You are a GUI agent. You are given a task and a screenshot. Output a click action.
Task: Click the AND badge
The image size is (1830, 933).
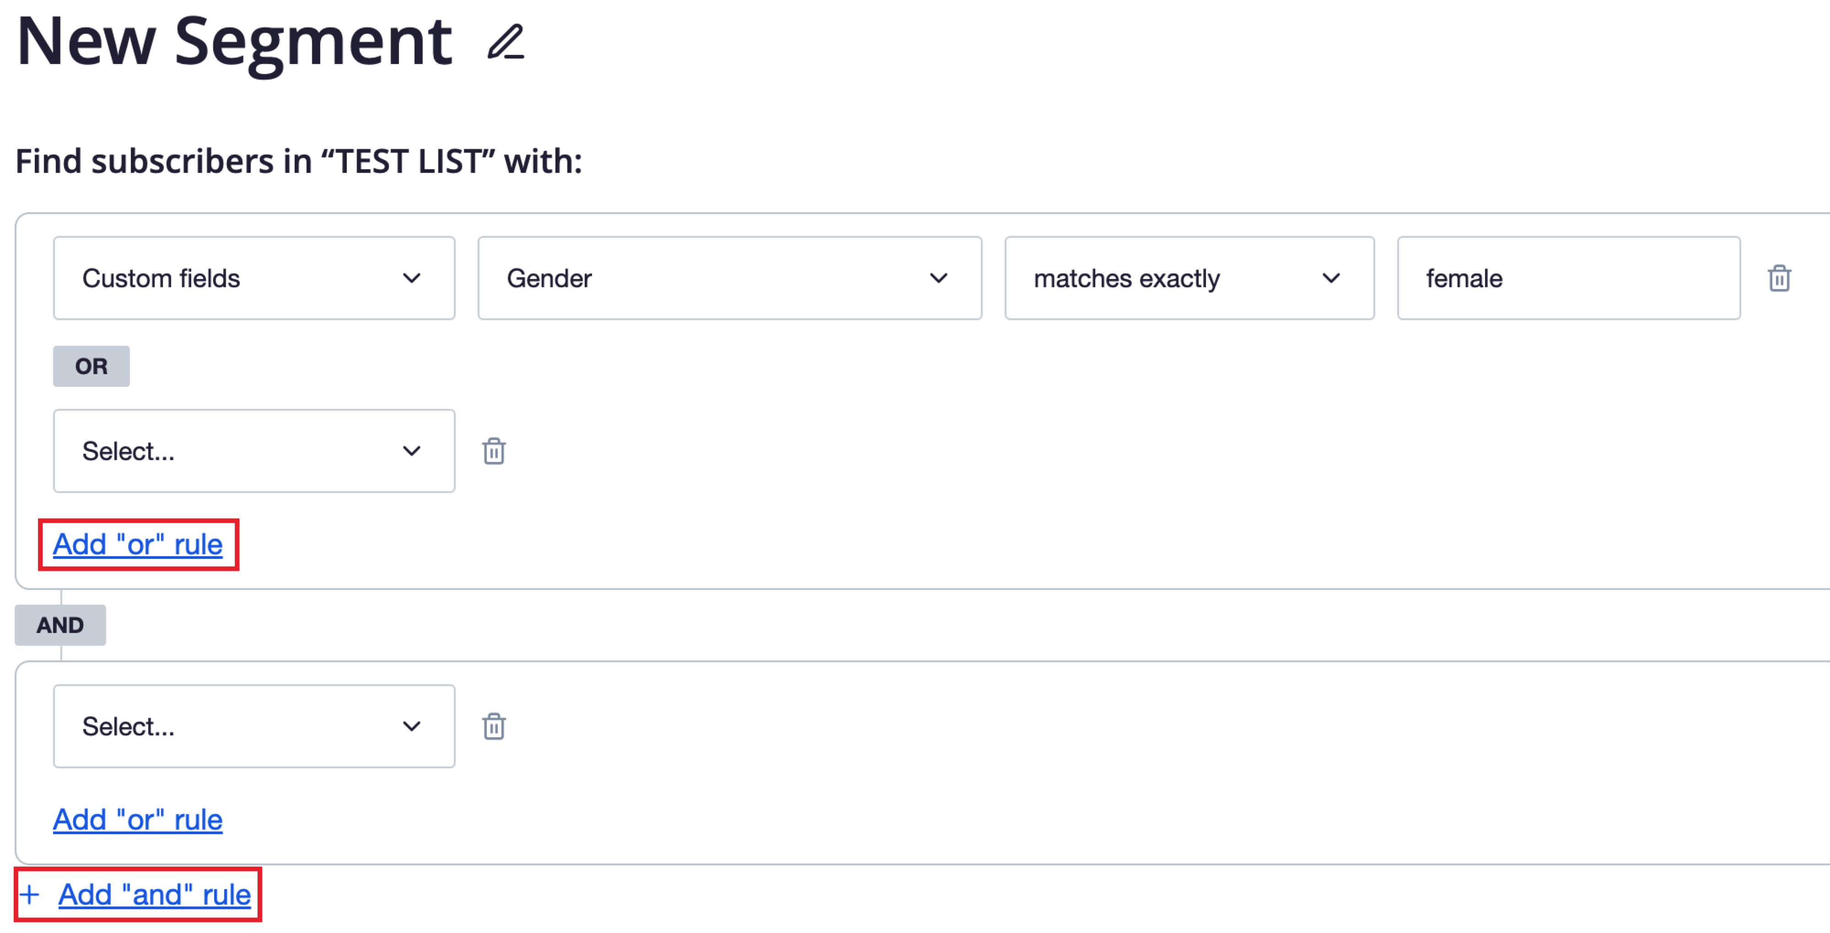point(60,625)
